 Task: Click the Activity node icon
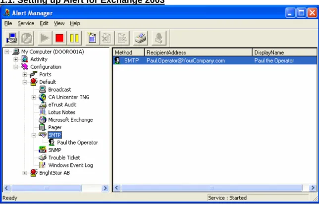pyautogui.click(x=25, y=59)
